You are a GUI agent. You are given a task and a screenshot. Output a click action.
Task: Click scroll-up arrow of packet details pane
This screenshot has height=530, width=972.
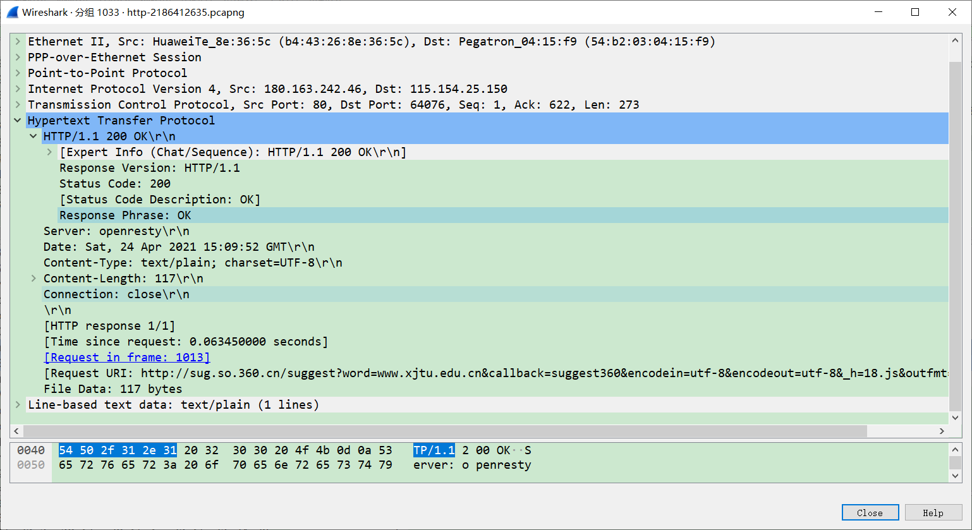956,40
